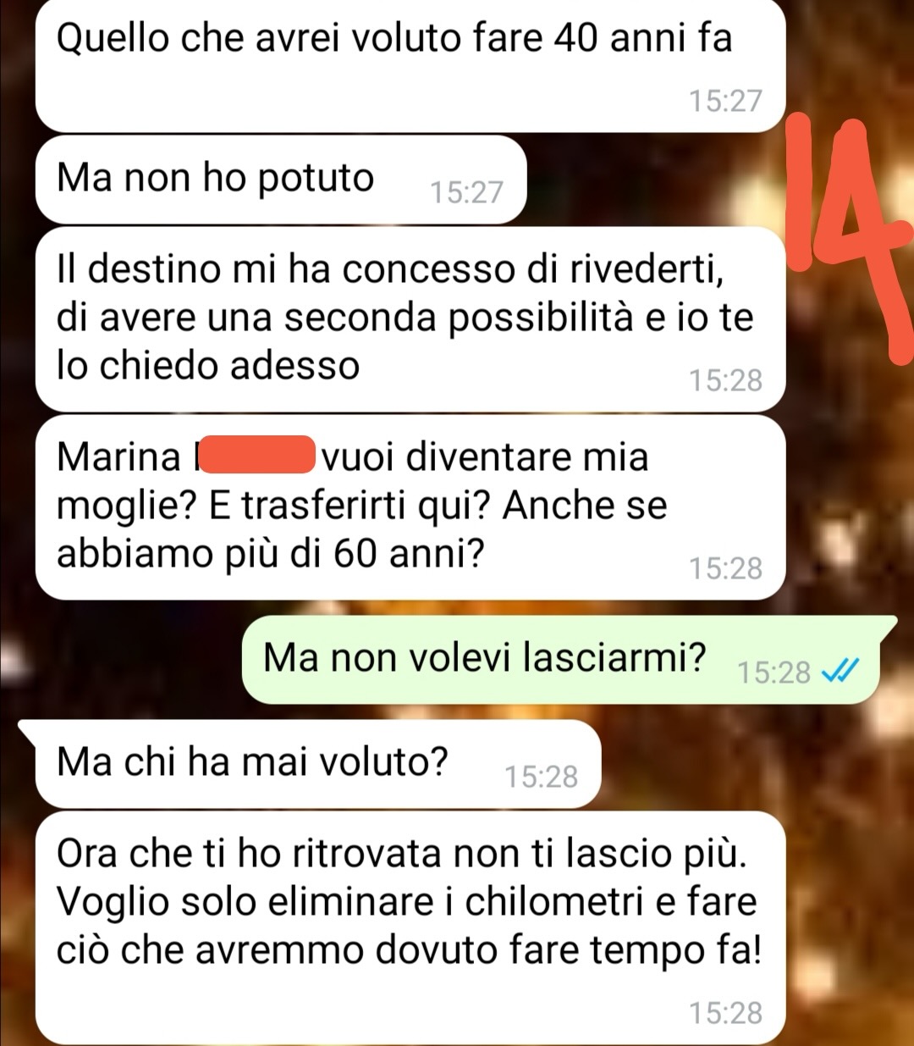Click timestamp next to 'Ma chi ha mai voluto?'
Viewport: 914px width, 1046px height.
[541, 777]
